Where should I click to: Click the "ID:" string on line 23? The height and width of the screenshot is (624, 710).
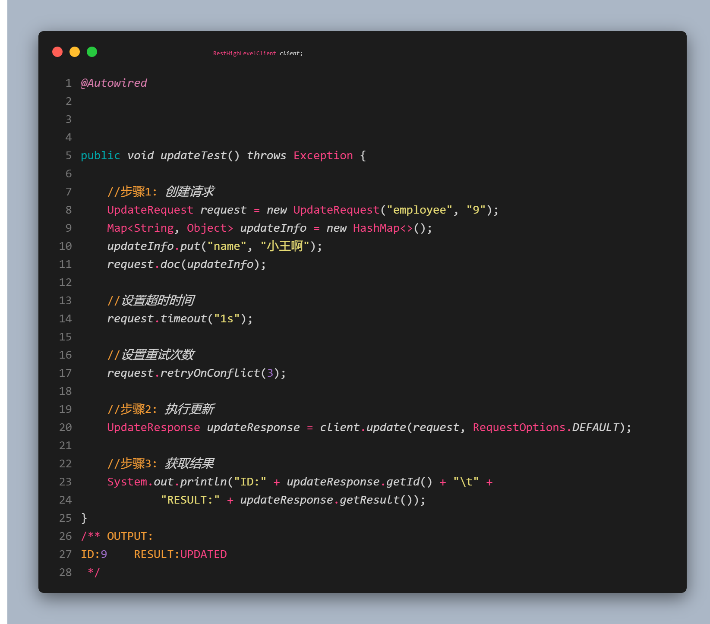tap(250, 482)
